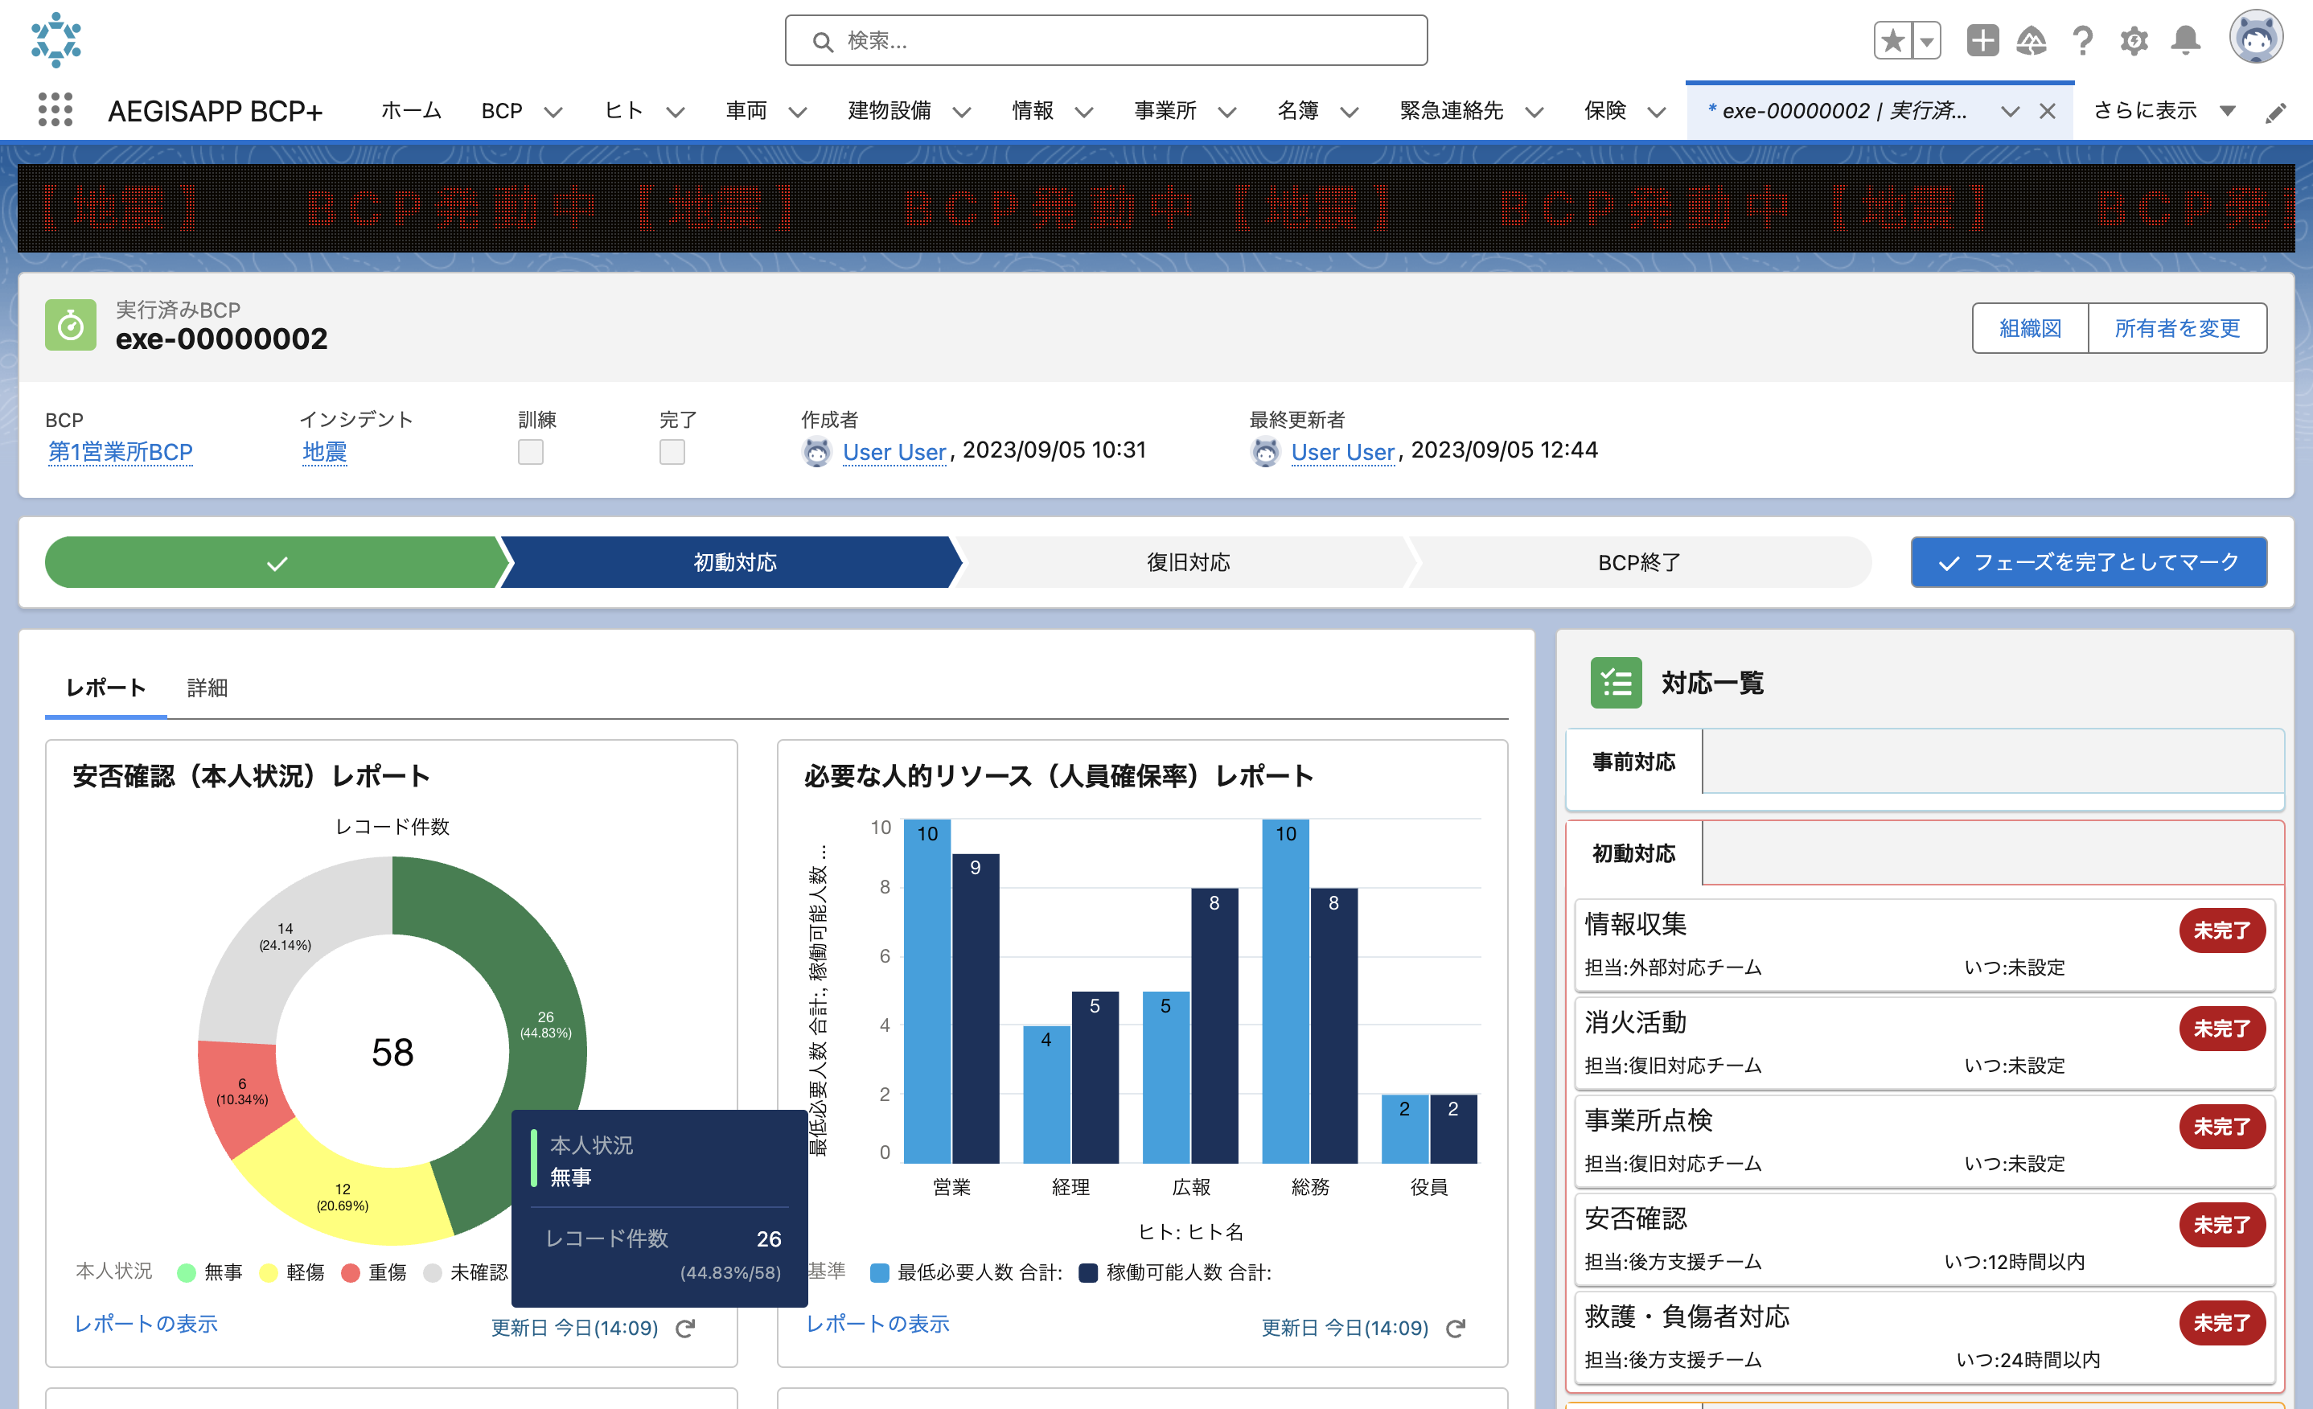
Task: Toggle 未確認 legend item in donut chart
Action: (x=466, y=1272)
